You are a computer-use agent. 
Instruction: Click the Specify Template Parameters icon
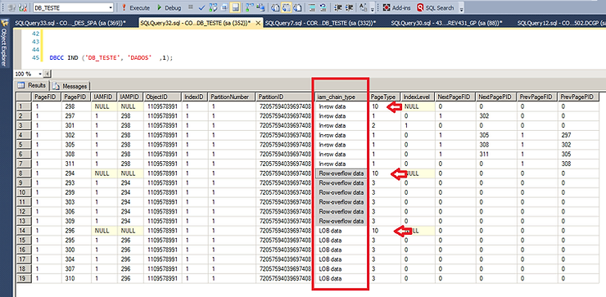pyautogui.click(x=364, y=7)
